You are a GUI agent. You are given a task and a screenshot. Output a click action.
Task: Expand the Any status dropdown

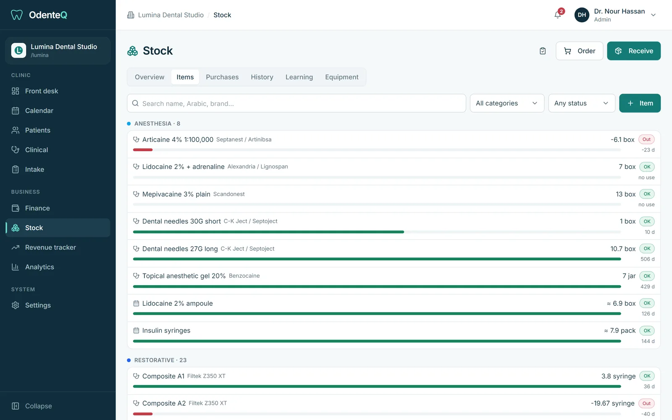[x=582, y=103]
